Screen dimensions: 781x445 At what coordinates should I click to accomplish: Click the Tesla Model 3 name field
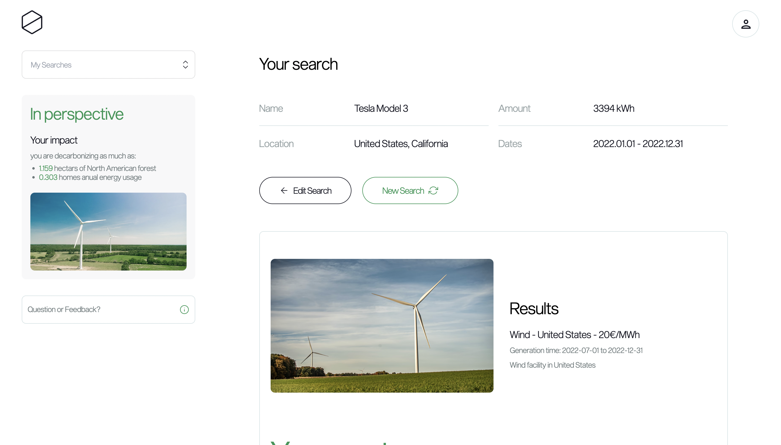tap(381, 108)
